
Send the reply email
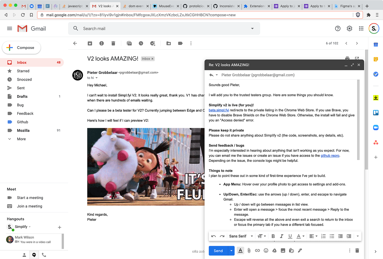(218, 251)
